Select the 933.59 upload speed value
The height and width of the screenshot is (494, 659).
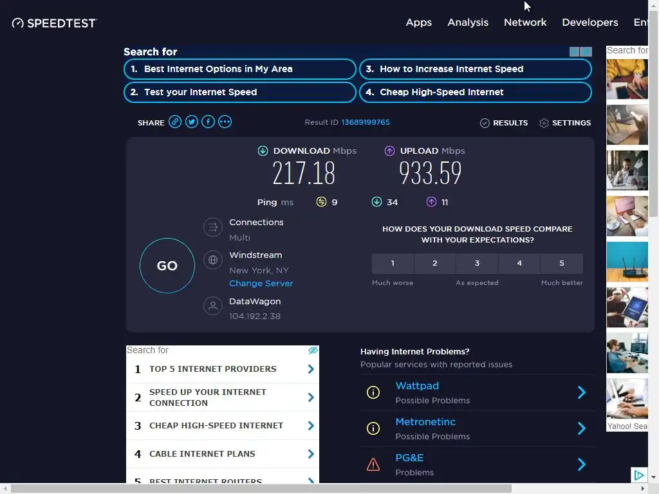431,172
